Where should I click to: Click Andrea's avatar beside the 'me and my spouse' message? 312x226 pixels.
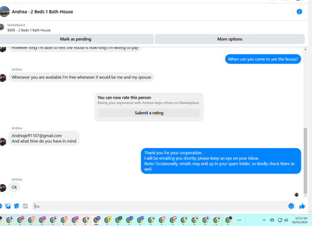tap(3, 78)
